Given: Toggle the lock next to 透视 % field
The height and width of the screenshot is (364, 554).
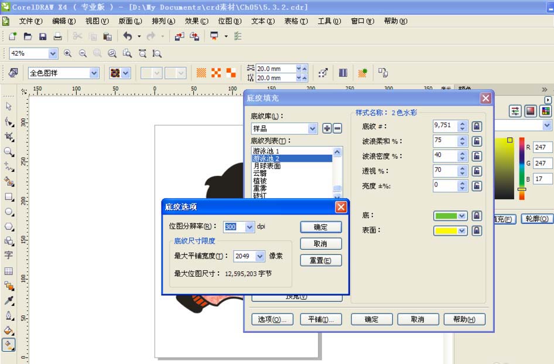Looking at the screenshot, I should pos(477,169).
